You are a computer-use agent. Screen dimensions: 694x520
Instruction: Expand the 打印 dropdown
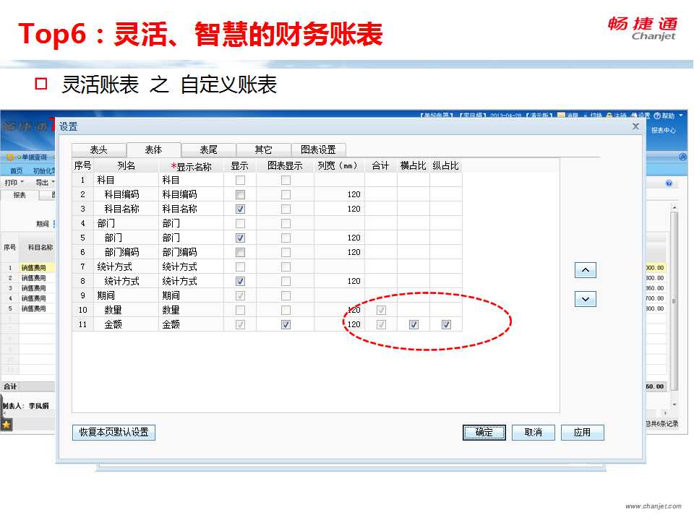click(14, 182)
